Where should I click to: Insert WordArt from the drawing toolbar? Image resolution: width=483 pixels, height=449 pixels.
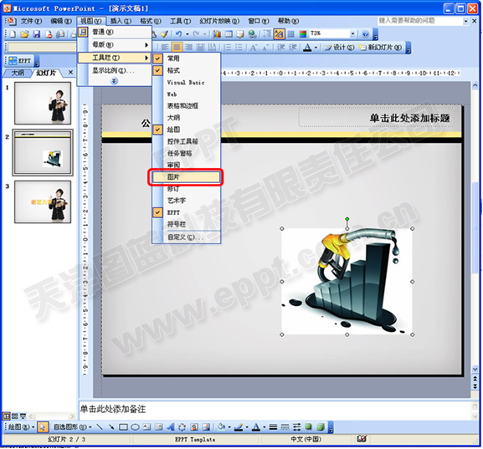[x=171, y=427]
